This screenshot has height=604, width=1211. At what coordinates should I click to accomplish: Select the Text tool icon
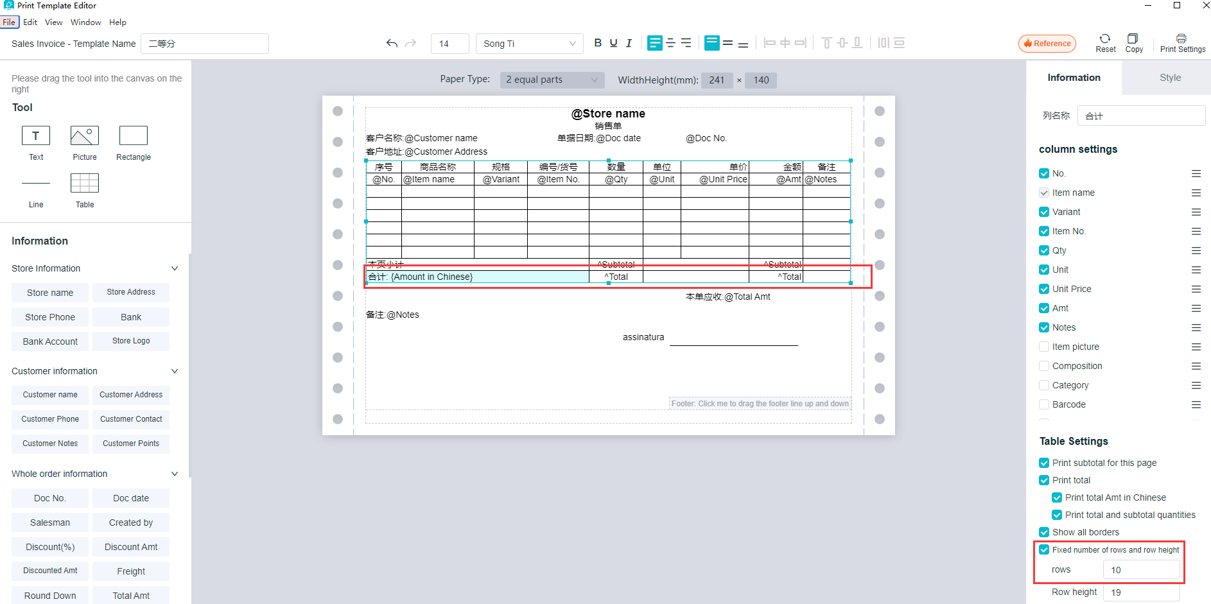(36, 136)
